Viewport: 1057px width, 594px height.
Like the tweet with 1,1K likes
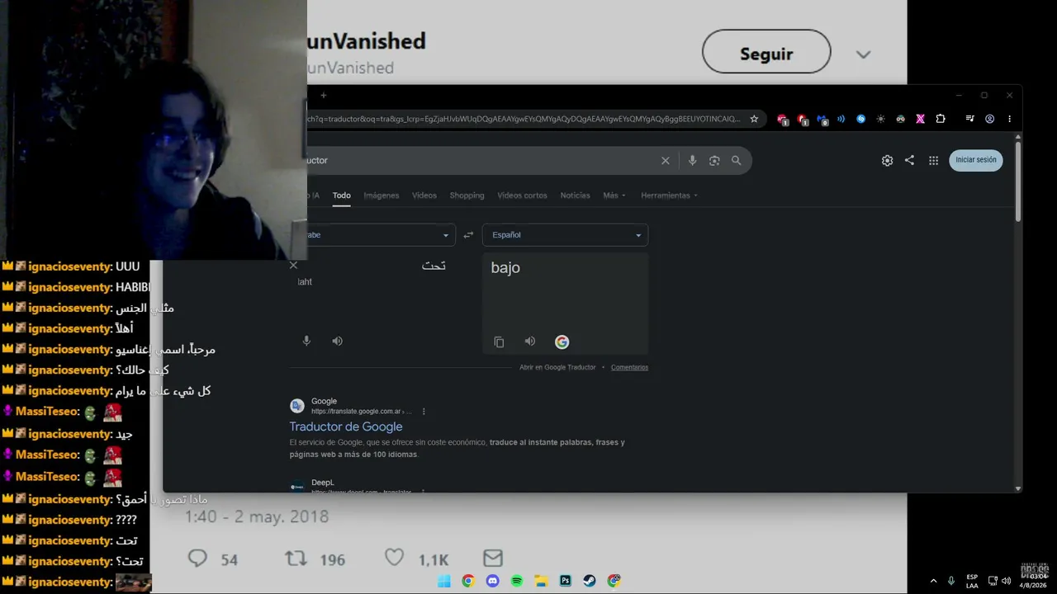click(x=395, y=559)
